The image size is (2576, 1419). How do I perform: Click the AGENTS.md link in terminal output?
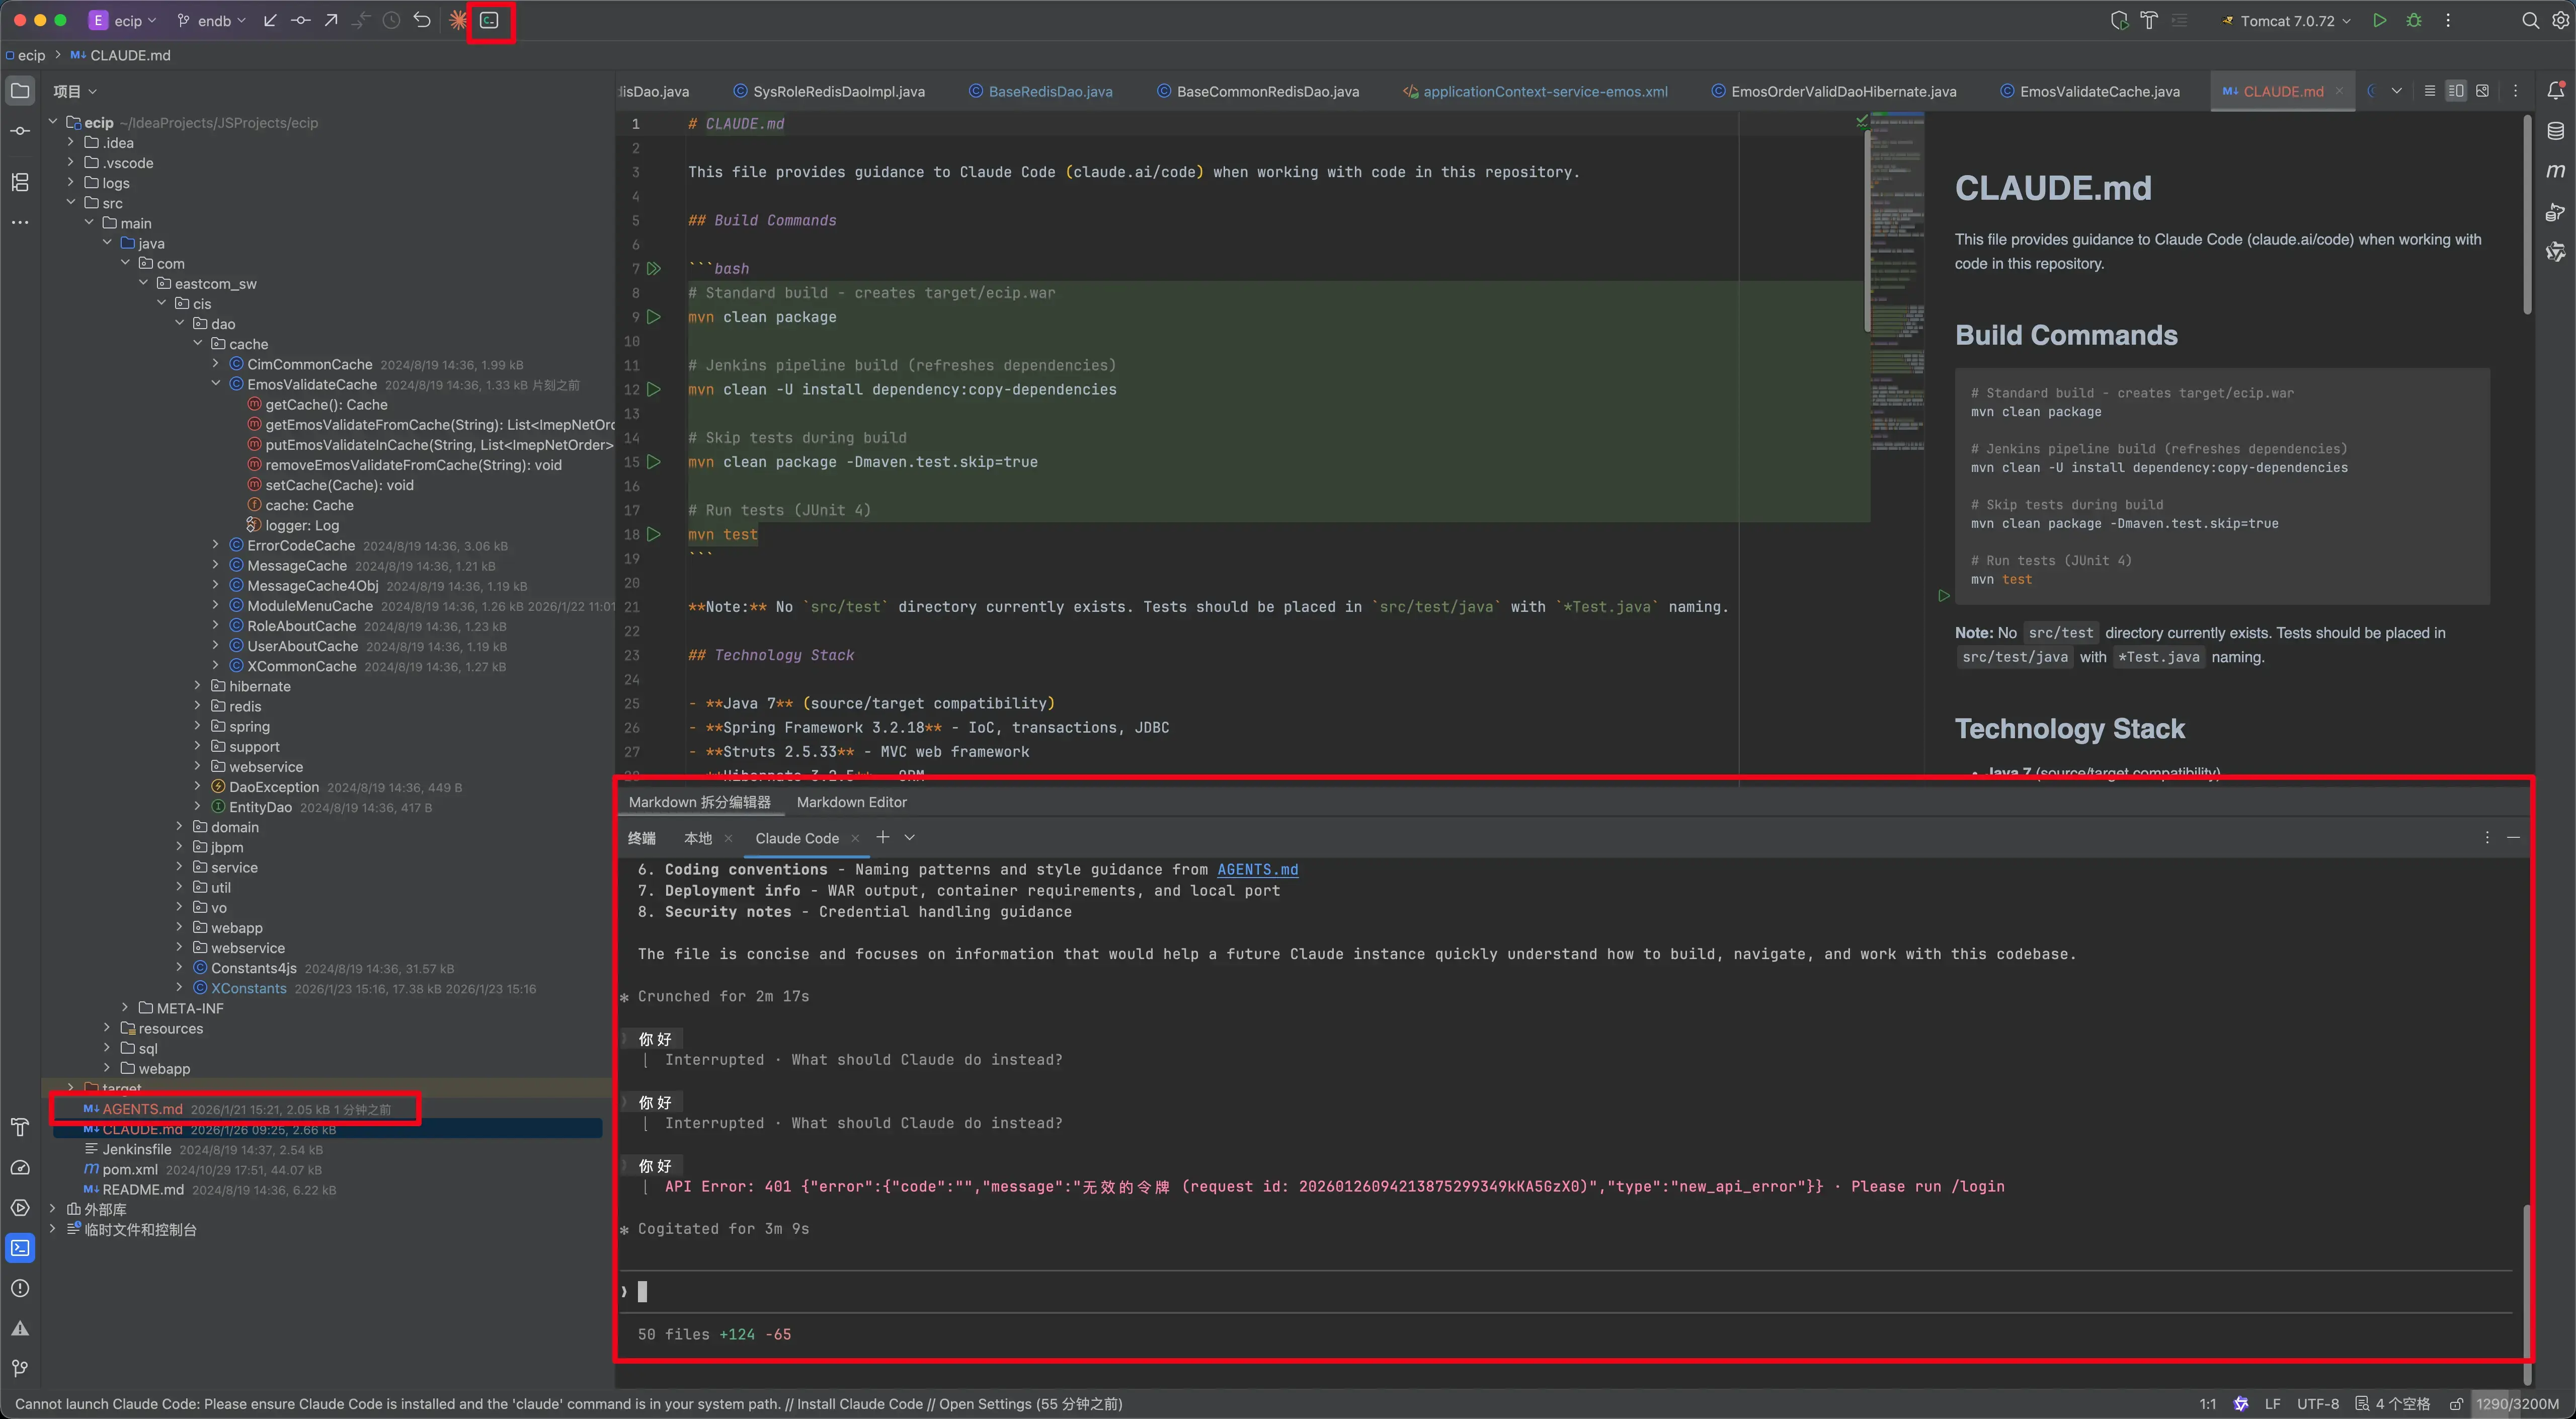1257,870
